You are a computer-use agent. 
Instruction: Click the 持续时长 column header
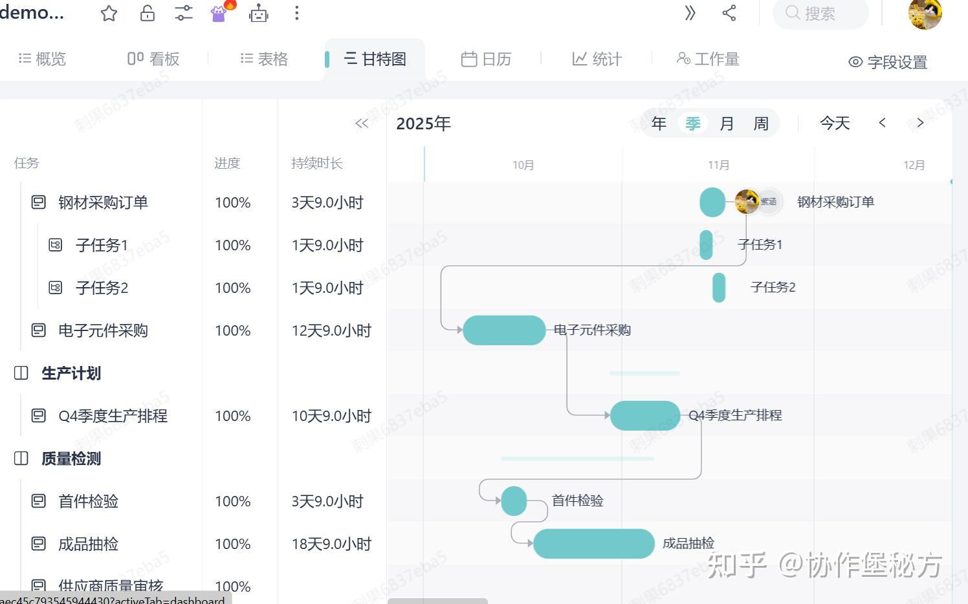tap(316, 163)
